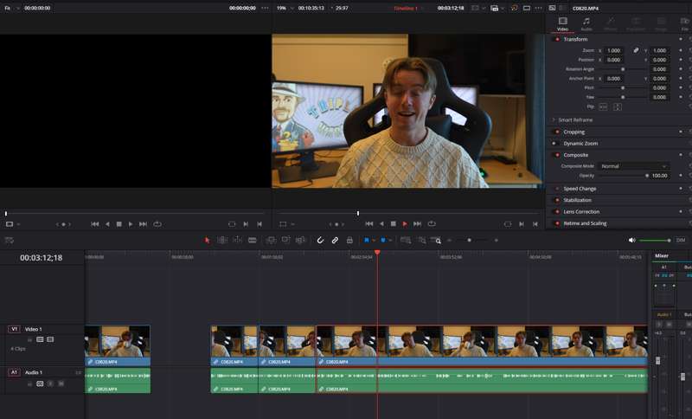Screen dimensions: 692x419
Task: Click the Flip horizontal button
Action: click(x=603, y=106)
